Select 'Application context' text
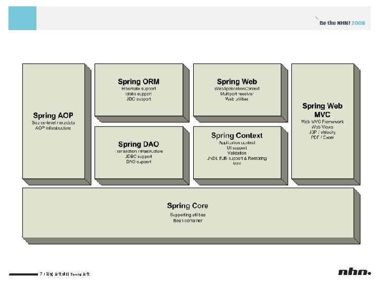380x285 pixels. [237, 142]
